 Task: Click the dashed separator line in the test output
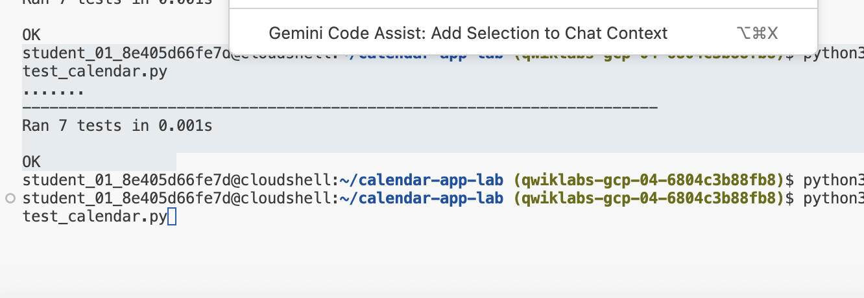point(340,108)
